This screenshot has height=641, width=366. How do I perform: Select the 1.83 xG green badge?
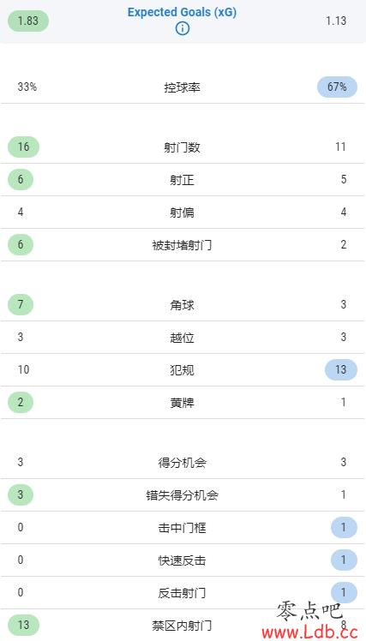(28, 21)
